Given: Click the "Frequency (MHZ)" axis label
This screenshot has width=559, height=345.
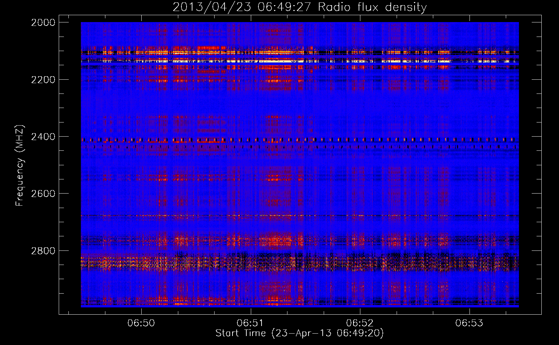Looking at the screenshot, I should [20, 166].
